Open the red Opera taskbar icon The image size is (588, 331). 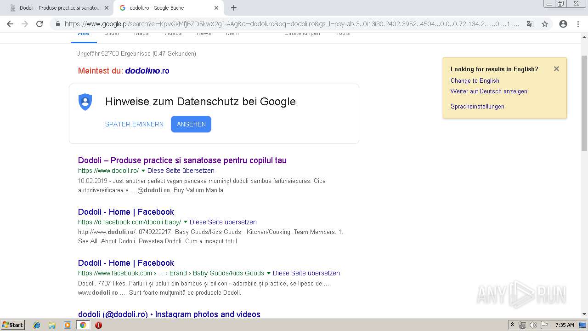(98, 325)
